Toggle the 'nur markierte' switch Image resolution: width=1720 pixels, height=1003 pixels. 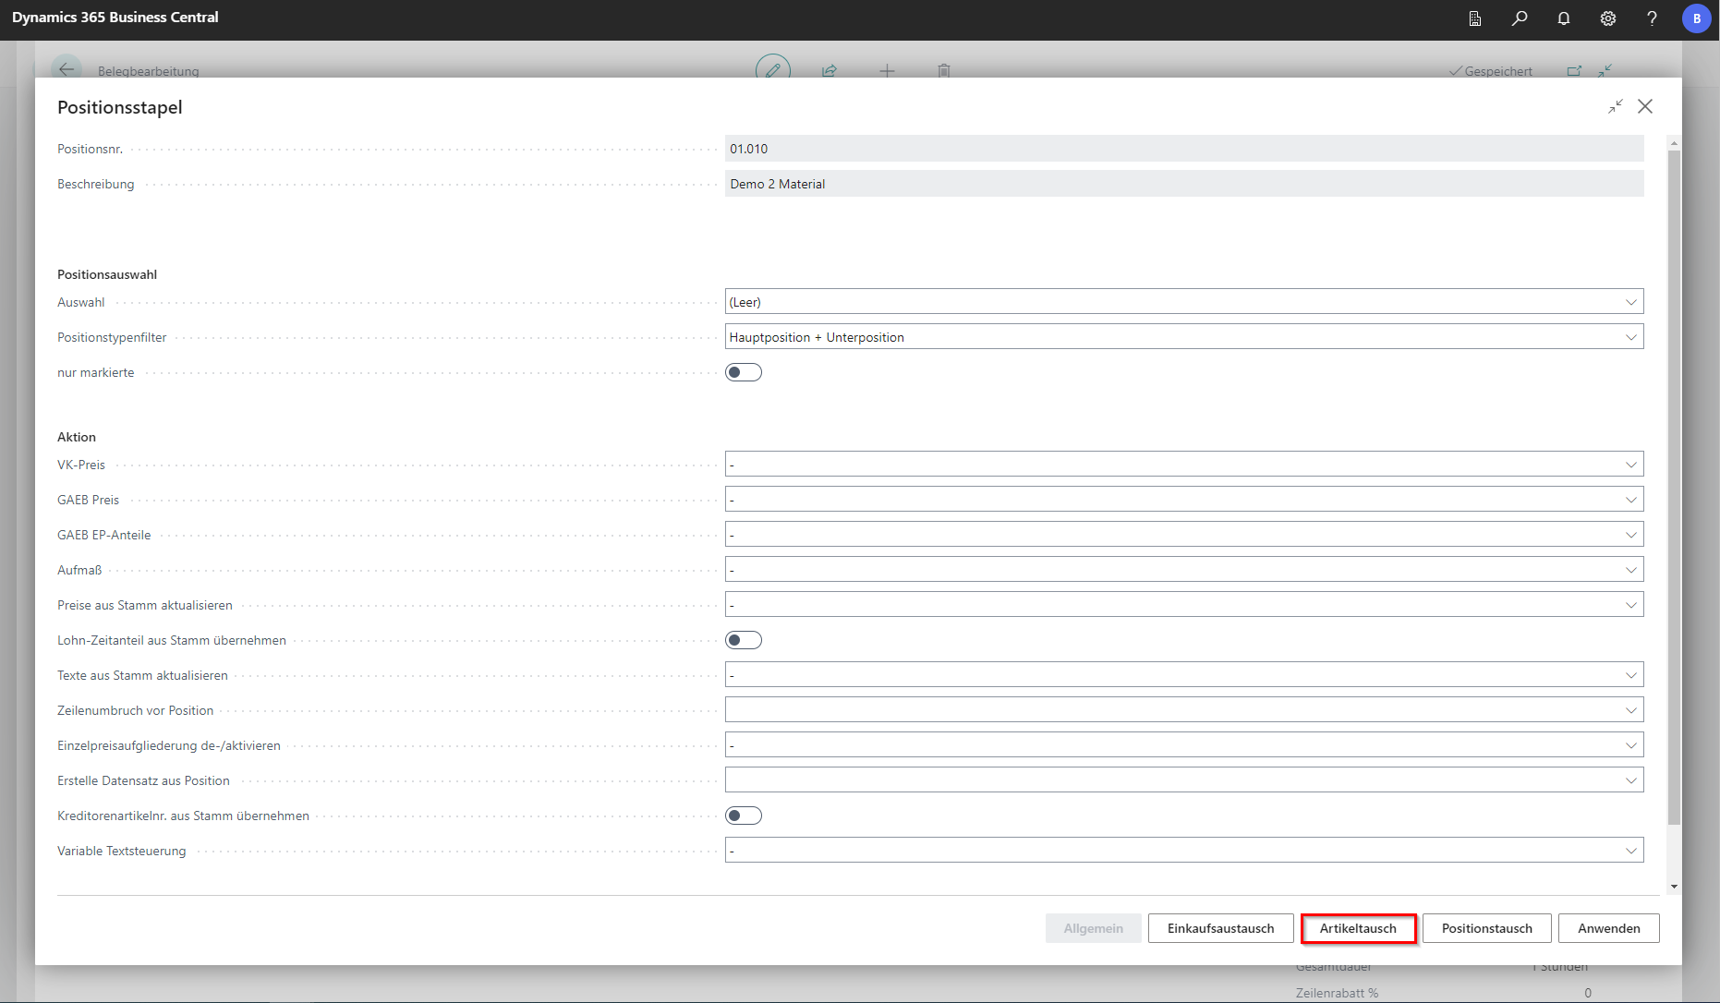(x=744, y=372)
